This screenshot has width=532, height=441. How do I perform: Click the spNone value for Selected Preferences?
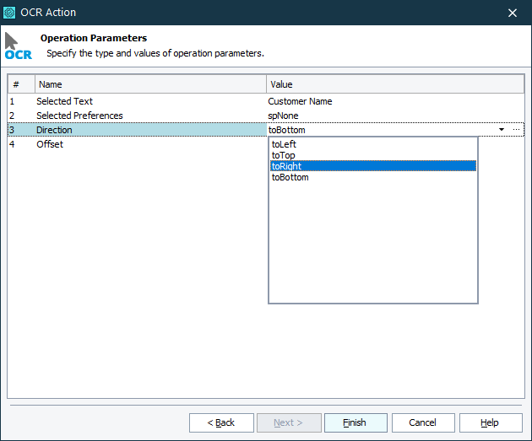[283, 116]
